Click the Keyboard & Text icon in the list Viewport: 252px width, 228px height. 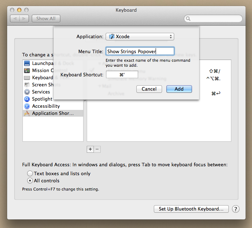coord(27,78)
